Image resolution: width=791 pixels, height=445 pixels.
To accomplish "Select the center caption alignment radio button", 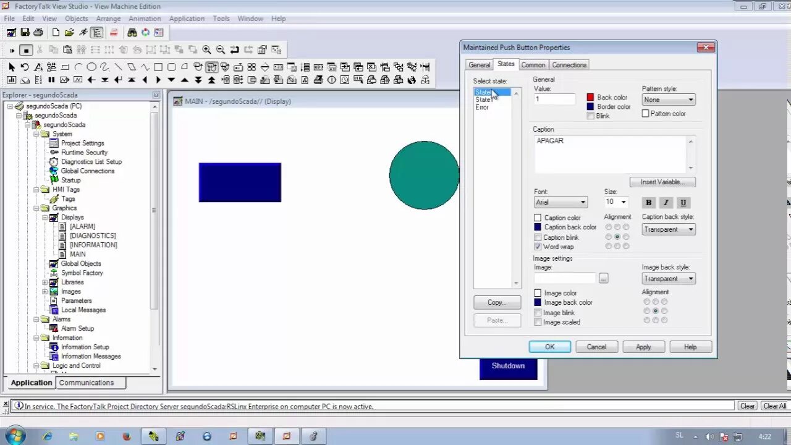I will click(x=617, y=237).
